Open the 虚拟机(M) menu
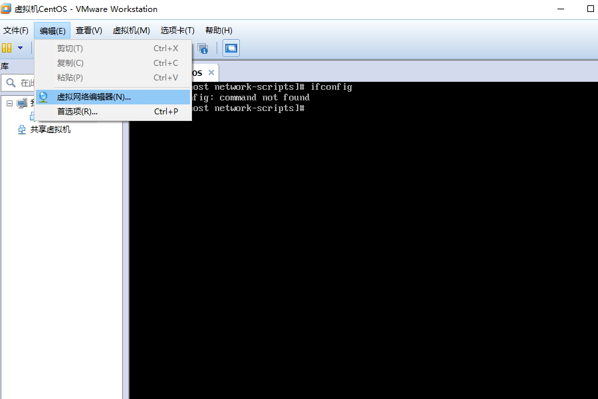This screenshot has width=598, height=399. click(x=131, y=31)
